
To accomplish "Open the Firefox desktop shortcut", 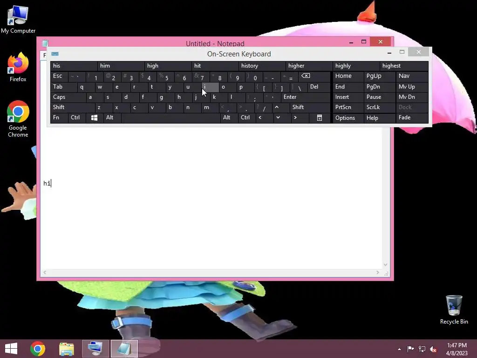I will click(18, 67).
